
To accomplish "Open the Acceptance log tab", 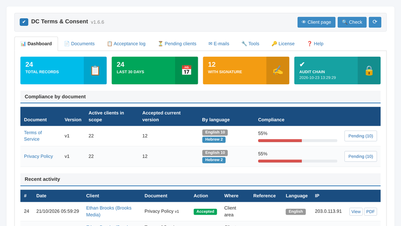I will click(126, 44).
